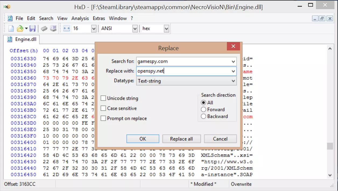Click the Open RAM memory chip icon
338x191 pixels.
click(44, 28)
